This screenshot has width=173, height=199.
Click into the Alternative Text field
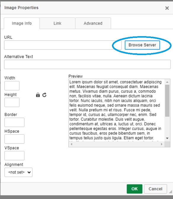(x=87, y=64)
